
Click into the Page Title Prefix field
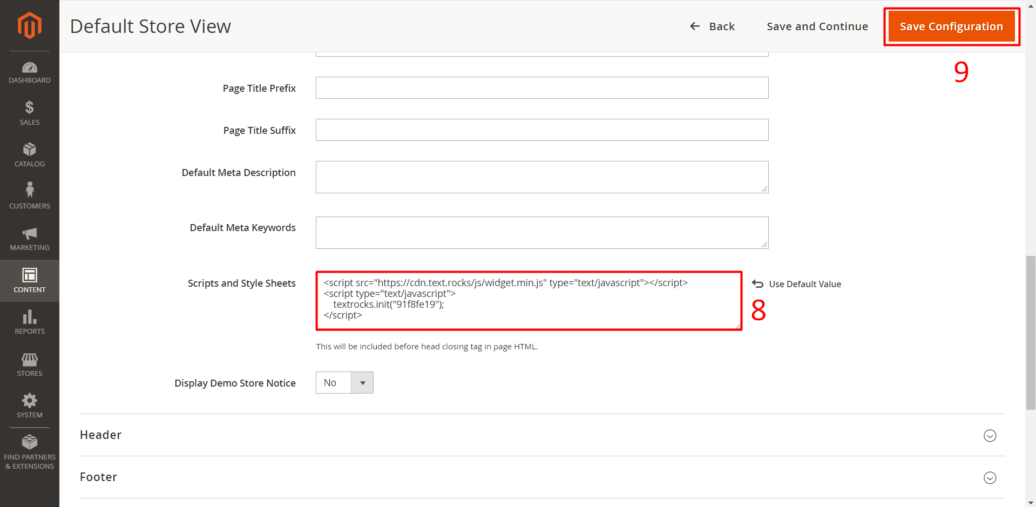coord(541,88)
